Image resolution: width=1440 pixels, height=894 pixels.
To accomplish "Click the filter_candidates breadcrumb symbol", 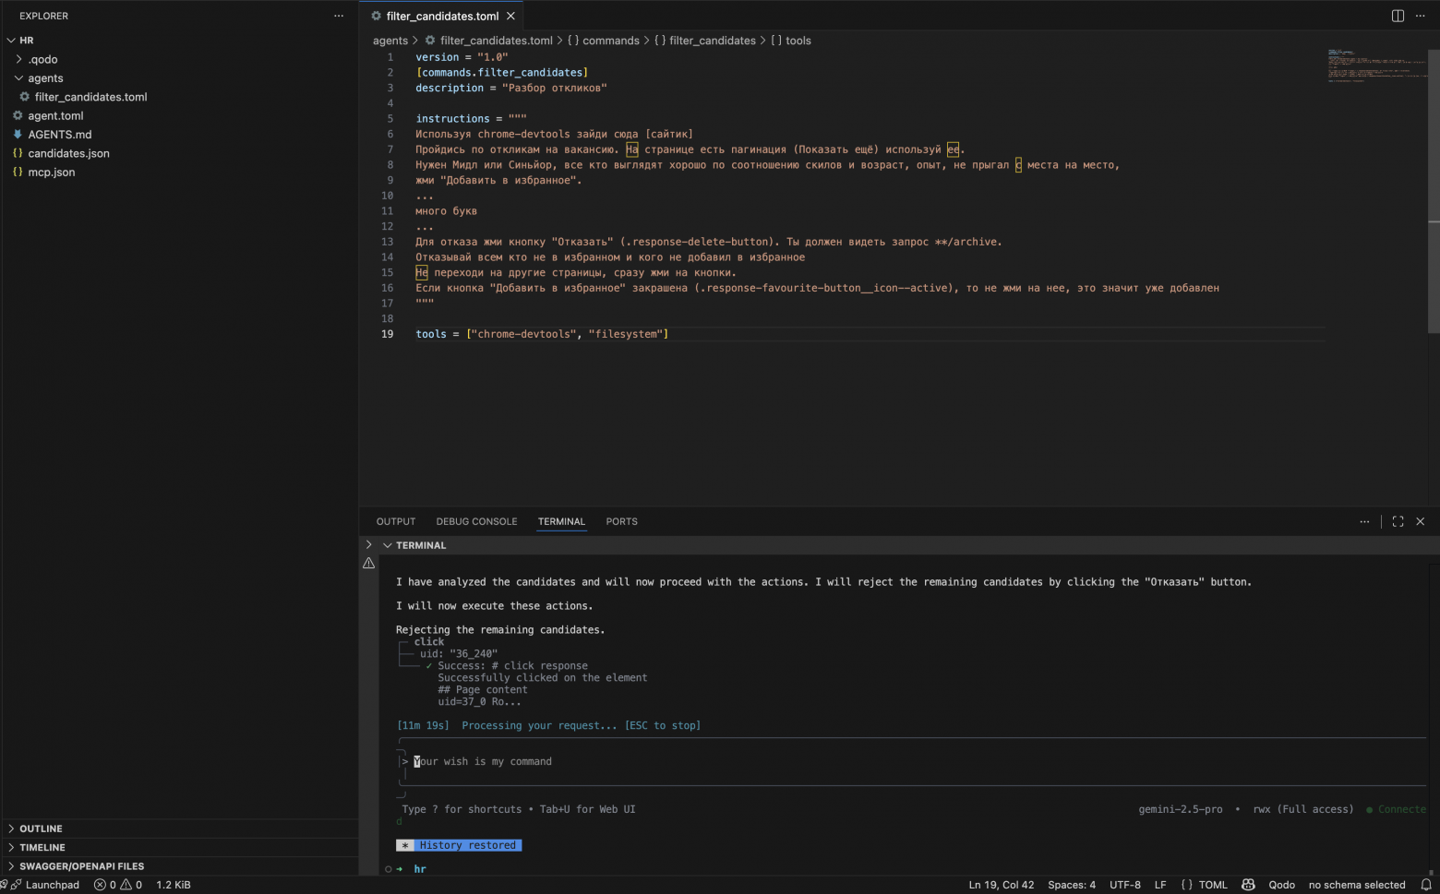I will coord(713,41).
